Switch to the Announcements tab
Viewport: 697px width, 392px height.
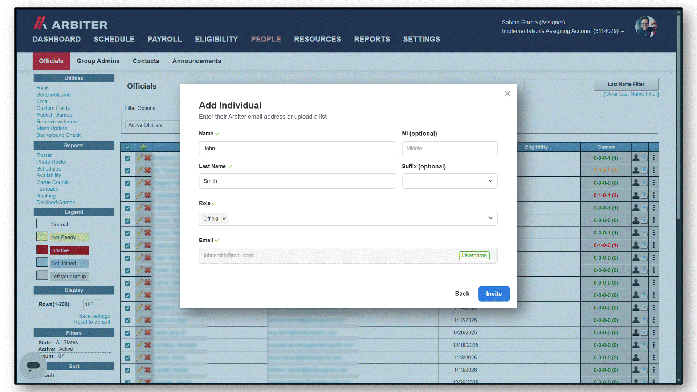[197, 61]
